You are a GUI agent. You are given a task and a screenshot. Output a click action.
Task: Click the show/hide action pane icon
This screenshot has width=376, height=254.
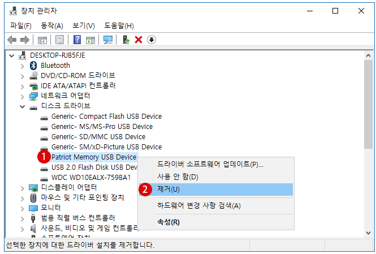coord(90,40)
